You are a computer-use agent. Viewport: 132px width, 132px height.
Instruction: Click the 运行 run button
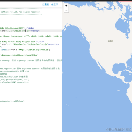[54, 5]
